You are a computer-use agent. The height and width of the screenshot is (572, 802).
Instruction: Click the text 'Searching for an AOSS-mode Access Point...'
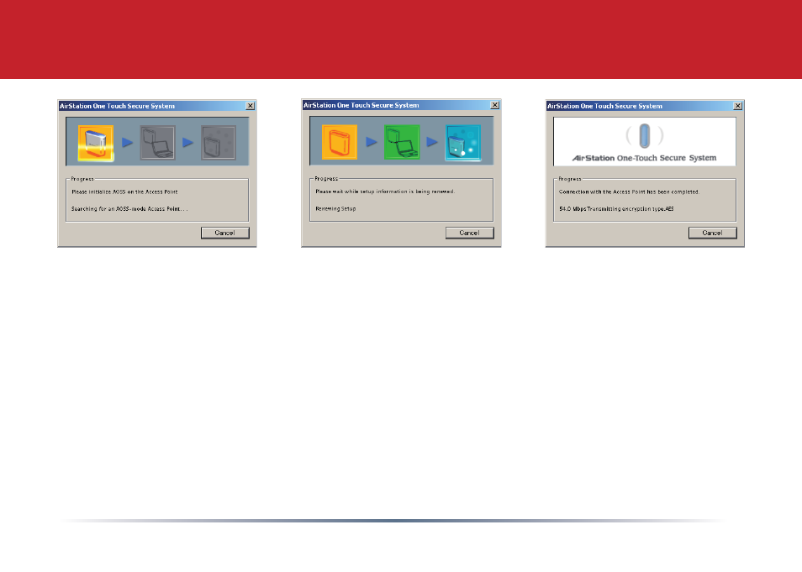129,208
